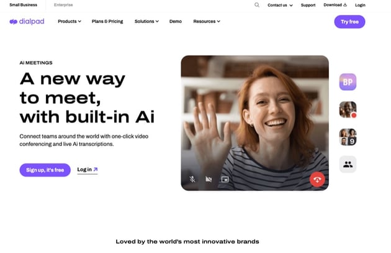Expand the Products dropdown menu
The height and width of the screenshot is (253, 391).
(70, 22)
